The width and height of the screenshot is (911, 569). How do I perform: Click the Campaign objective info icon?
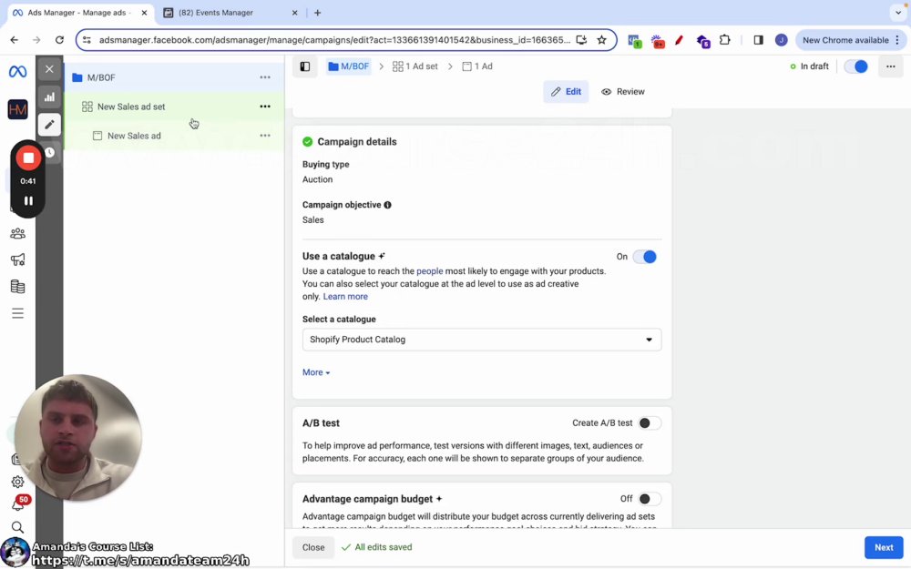coord(387,205)
